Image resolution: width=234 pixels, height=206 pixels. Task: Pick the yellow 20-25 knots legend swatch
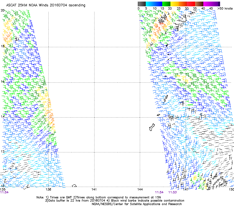[x=175, y=4]
